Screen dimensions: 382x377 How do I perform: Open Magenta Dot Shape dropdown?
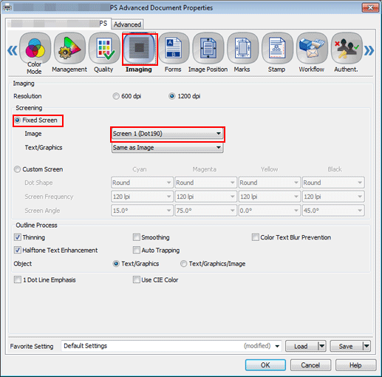205,183
